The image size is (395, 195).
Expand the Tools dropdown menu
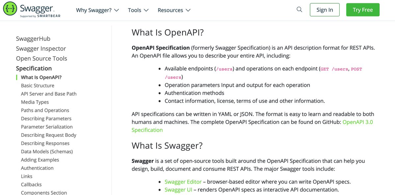point(138,10)
